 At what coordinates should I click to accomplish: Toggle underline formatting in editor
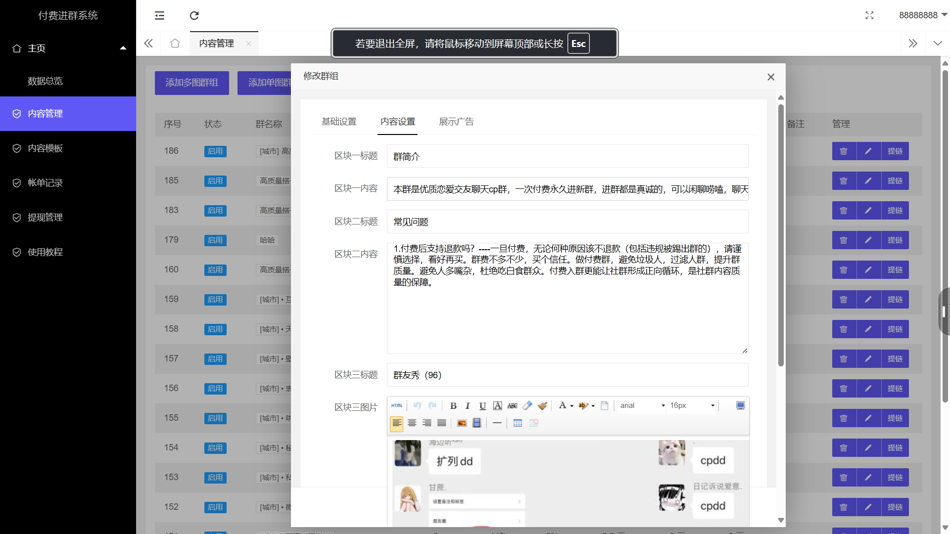pos(482,405)
